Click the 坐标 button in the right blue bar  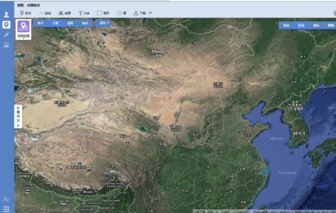tap(316, 25)
